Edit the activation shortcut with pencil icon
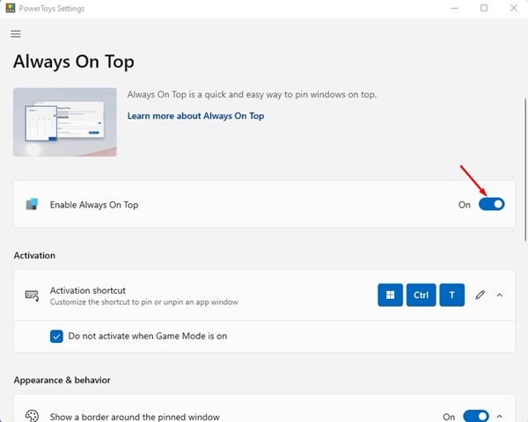This screenshot has height=422, width=528. click(x=480, y=295)
